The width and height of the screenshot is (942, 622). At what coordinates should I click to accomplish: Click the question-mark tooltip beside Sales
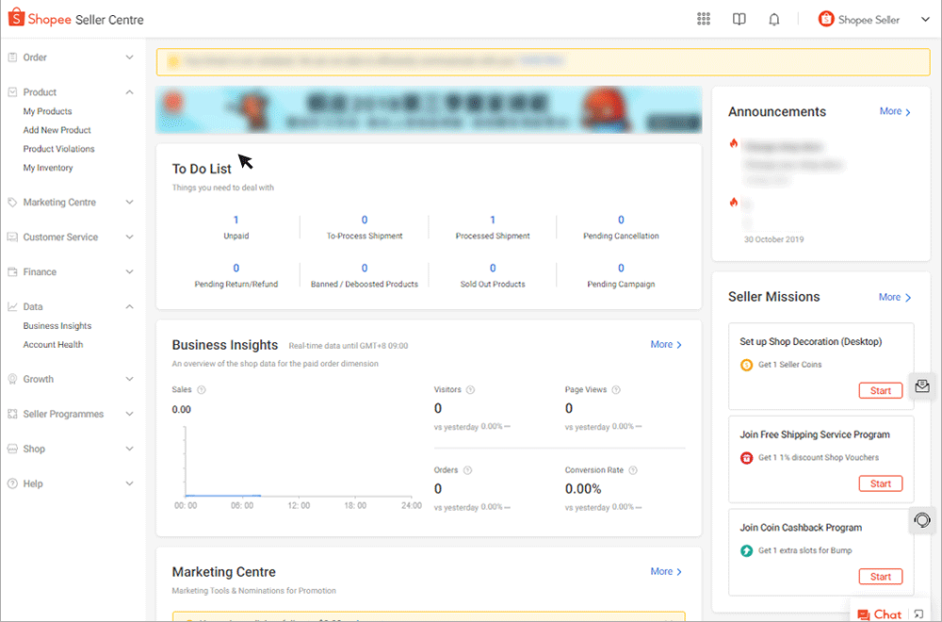[x=198, y=389]
